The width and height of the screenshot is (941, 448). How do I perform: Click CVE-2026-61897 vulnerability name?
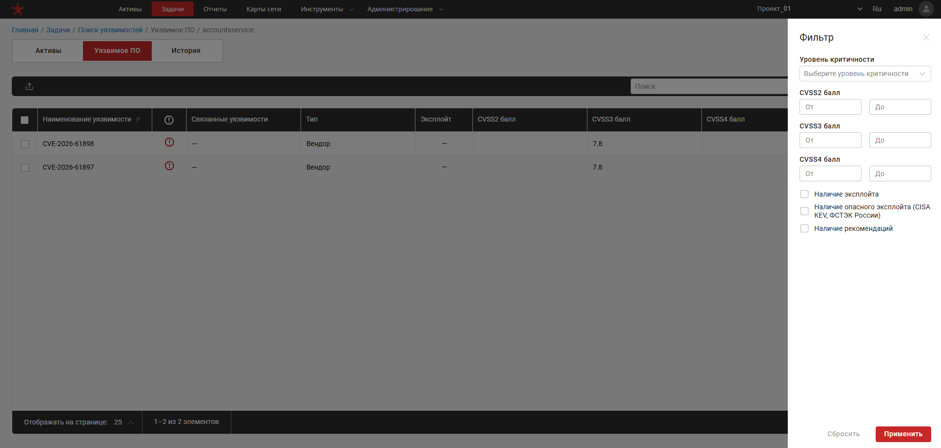(x=68, y=167)
